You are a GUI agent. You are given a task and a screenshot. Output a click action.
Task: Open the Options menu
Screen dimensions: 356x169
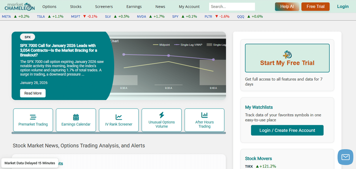point(49,7)
